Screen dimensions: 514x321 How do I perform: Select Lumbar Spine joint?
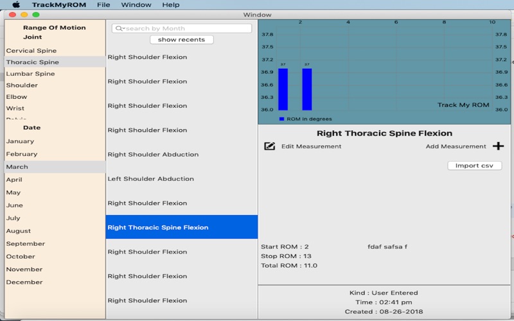(x=55, y=74)
